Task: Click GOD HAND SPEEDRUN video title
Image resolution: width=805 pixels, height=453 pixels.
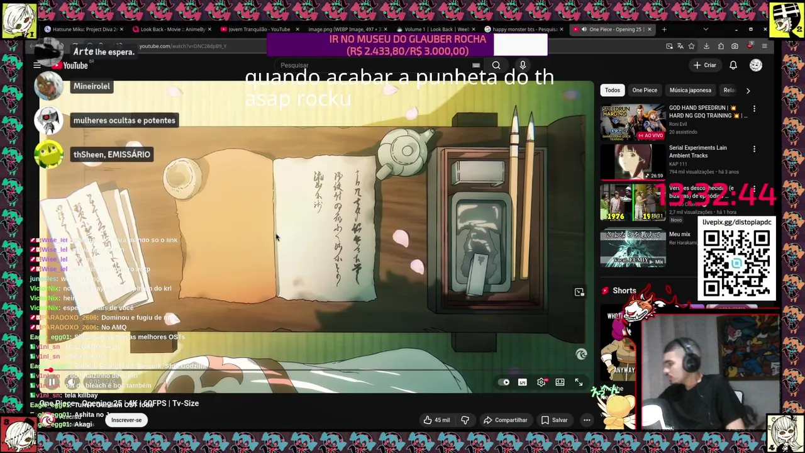Action: click(708, 112)
